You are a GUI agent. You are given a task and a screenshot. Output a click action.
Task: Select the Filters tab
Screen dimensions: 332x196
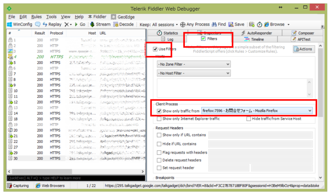pyautogui.click(x=209, y=39)
